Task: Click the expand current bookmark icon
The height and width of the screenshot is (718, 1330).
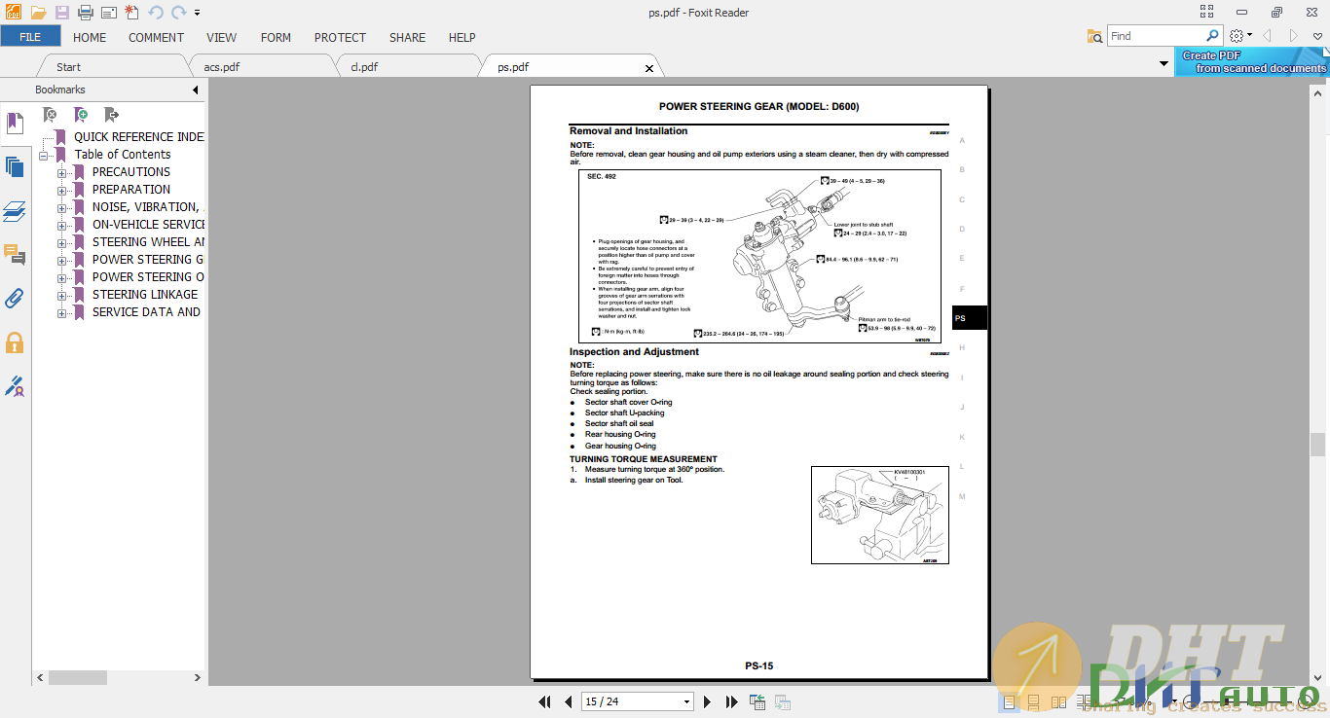Action: (x=111, y=115)
